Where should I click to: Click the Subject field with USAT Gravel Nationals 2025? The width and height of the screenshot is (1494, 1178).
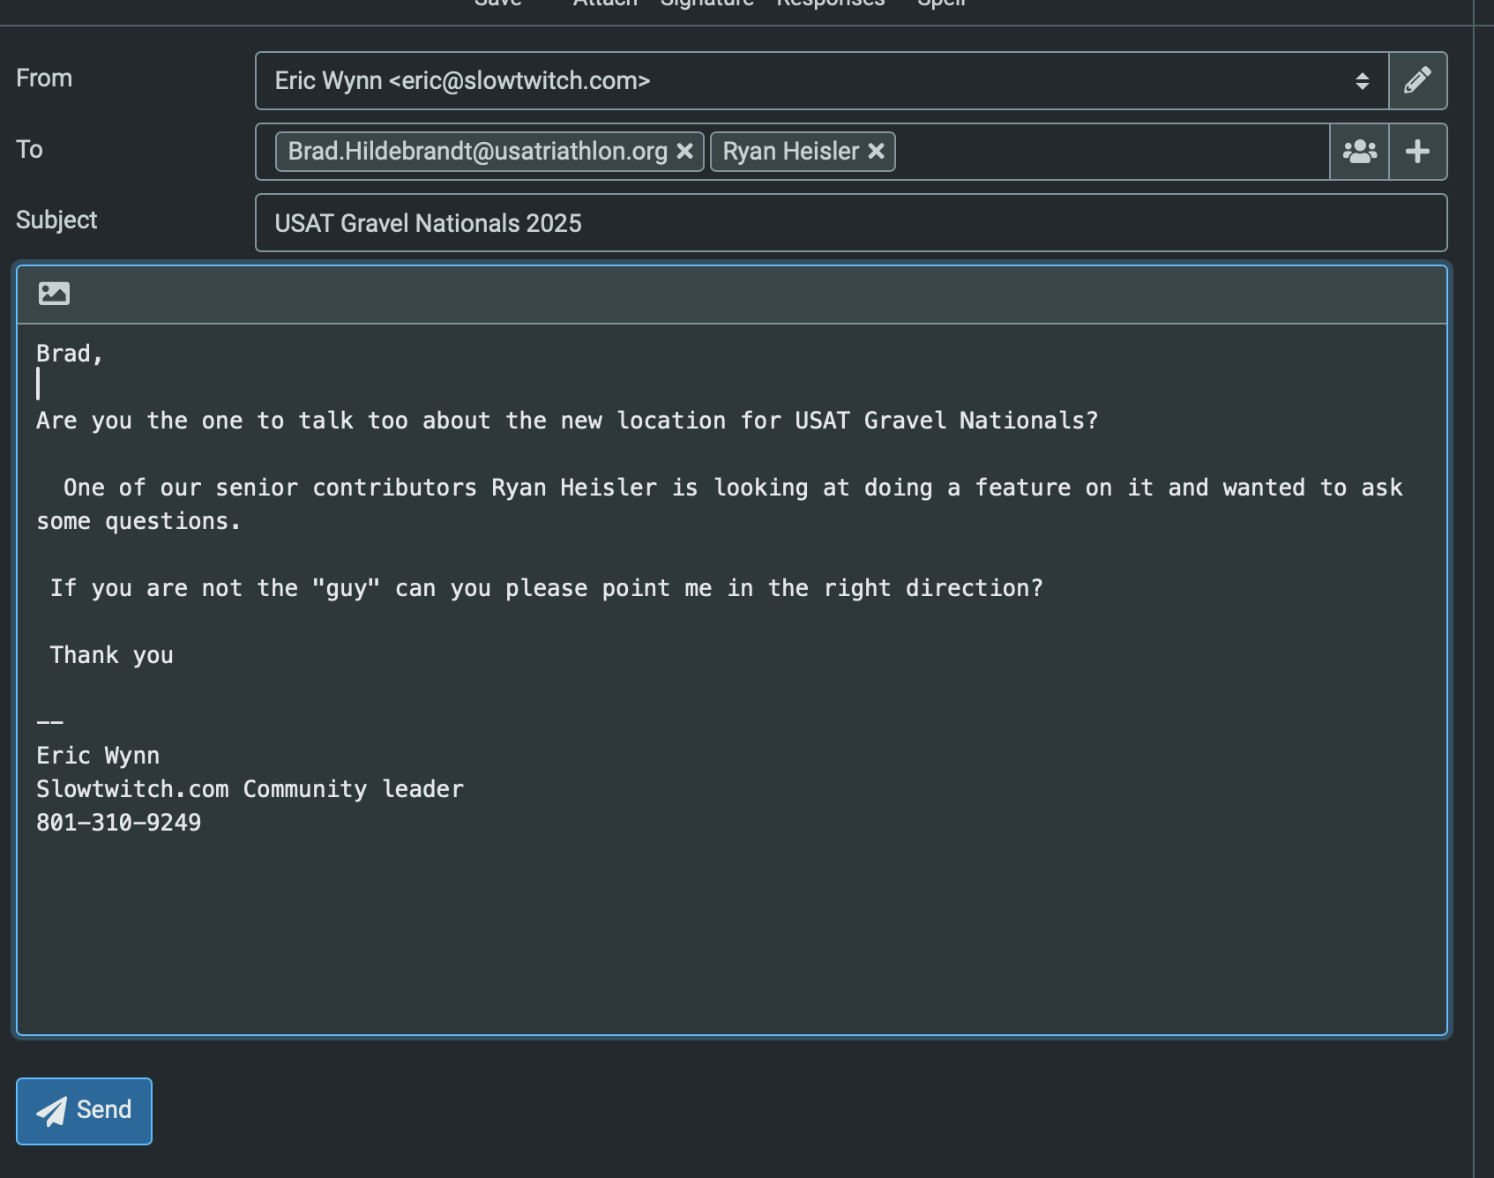click(x=851, y=223)
